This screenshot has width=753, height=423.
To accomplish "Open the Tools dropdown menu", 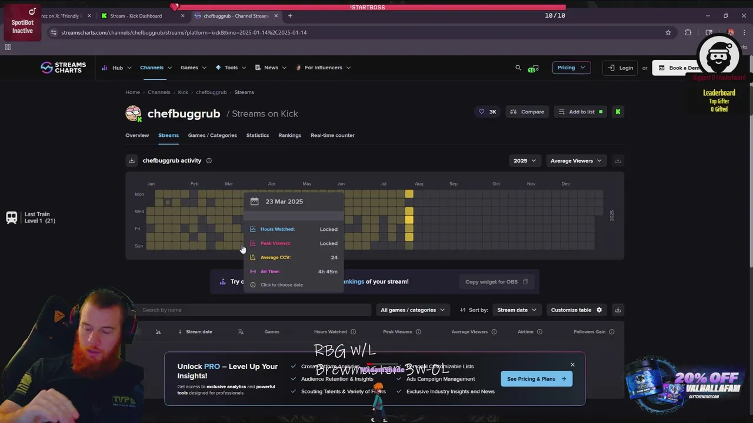I will (x=231, y=68).
